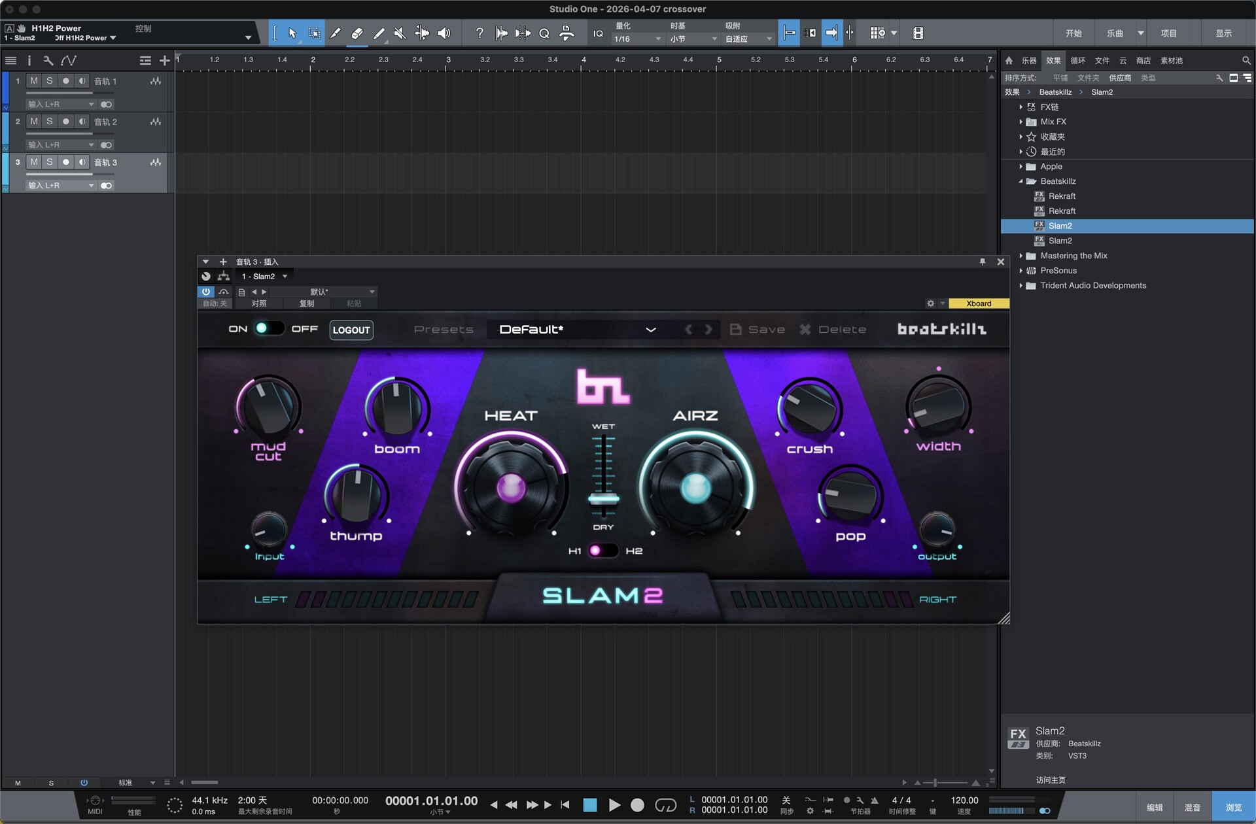Solo track 音轨 2

[50, 122]
